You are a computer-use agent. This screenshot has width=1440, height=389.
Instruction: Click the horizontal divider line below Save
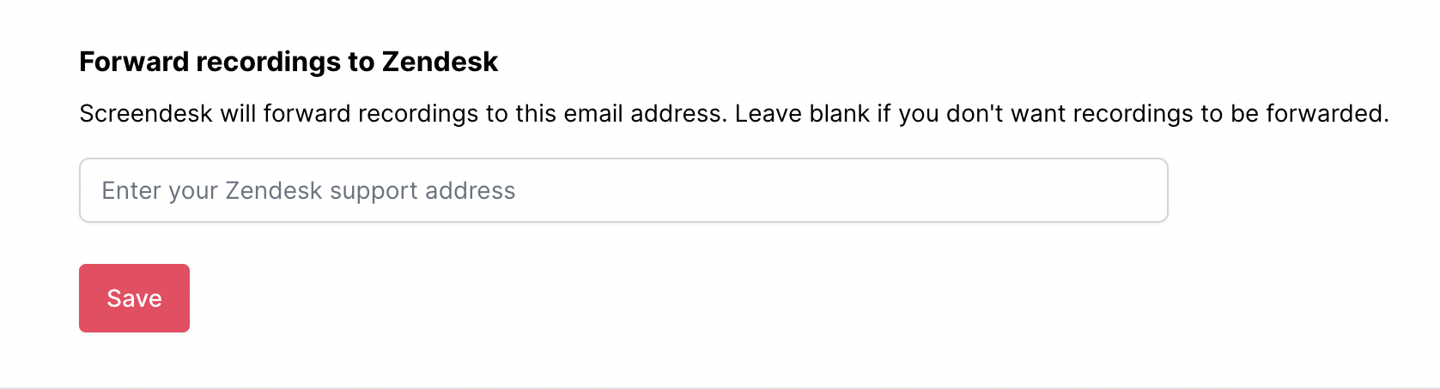click(720, 387)
